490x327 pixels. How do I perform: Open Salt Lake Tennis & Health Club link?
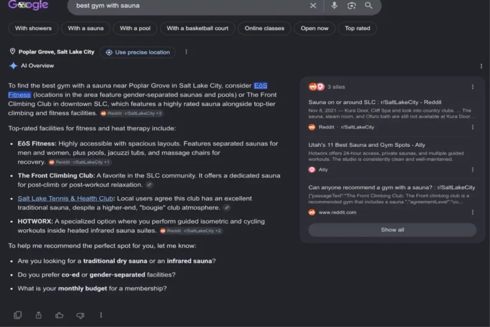click(65, 199)
